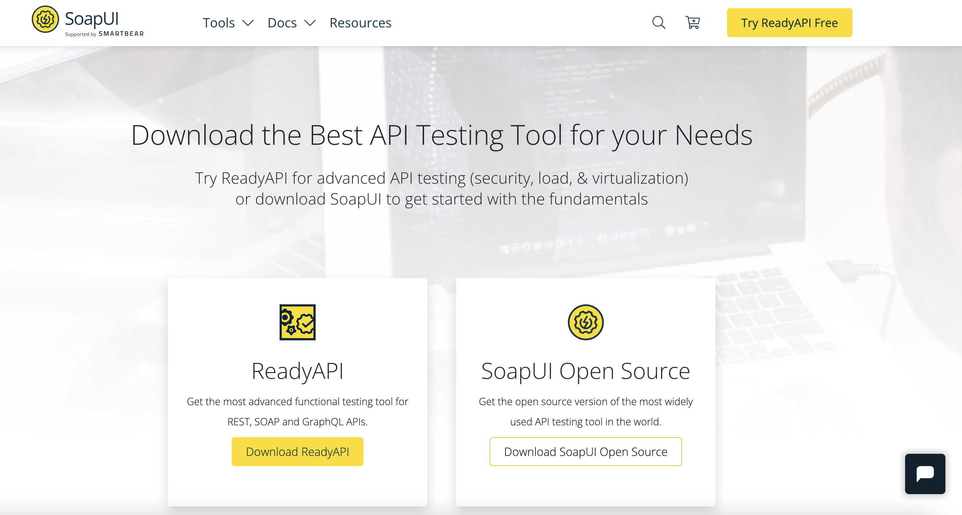Click 'Get the most advanced functional testing' line
This screenshot has width=962, height=515.
(297, 402)
